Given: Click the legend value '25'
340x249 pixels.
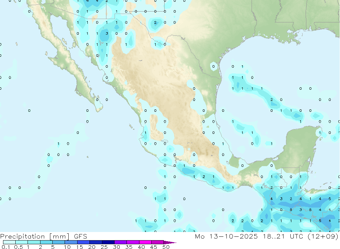Looking at the screenshot, I should pos(104,247).
